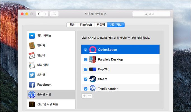Image resolution: width=191 pixels, height=112 pixels.
Task: Click the Calendar icon showing 17
Action: pos(32,55)
